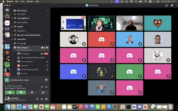Viewport: 178px width, 111px height.
Task: Open activities button with shapes icon
Action: [32, 92]
